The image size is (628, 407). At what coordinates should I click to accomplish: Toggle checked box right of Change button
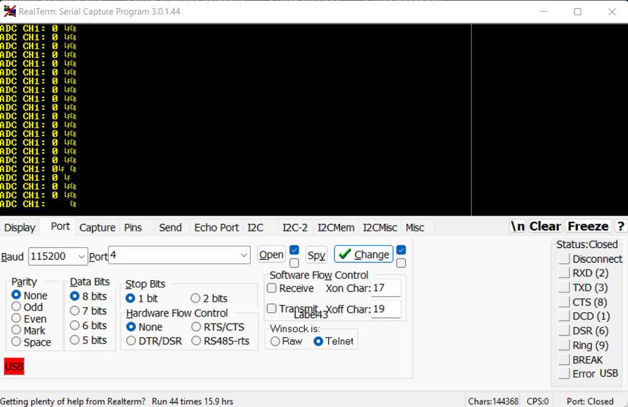click(401, 250)
